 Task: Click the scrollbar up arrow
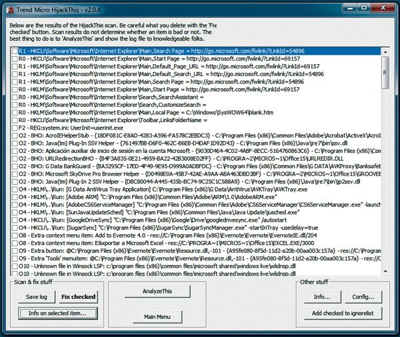coord(385,52)
